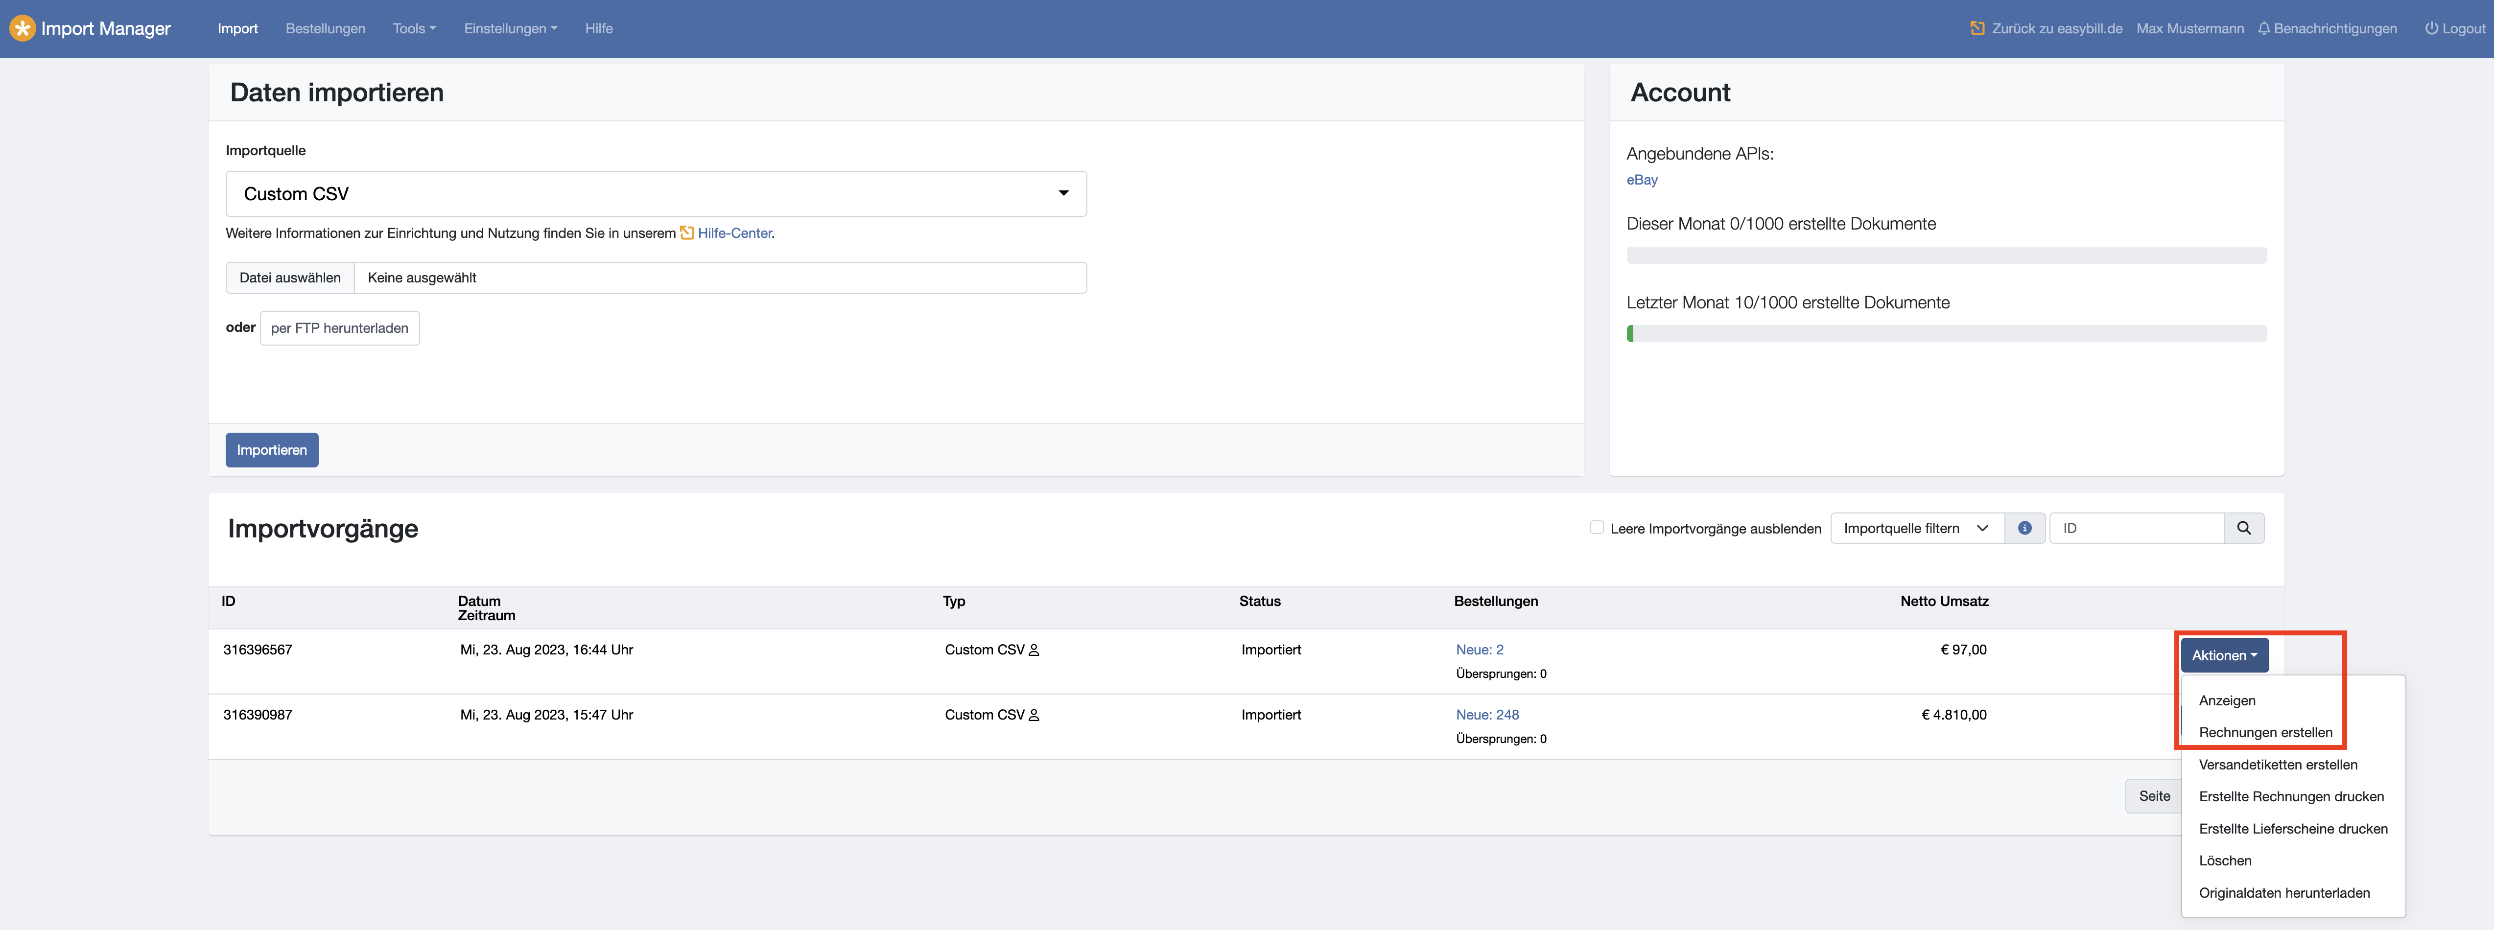Click the magnifier search icon button
This screenshot has height=930, width=2494.
coord(2243,529)
